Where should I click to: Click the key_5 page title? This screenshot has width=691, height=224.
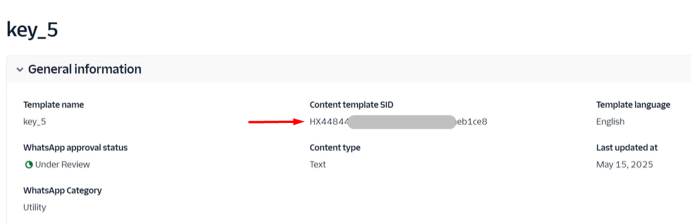click(x=32, y=30)
